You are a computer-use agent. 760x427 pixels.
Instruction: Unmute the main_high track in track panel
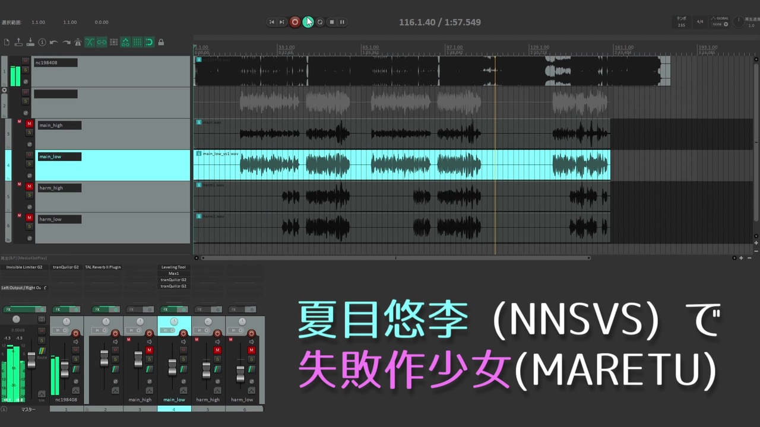tap(29, 124)
